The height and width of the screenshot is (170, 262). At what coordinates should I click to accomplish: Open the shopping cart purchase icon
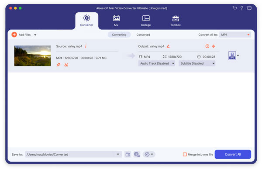point(235,8)
